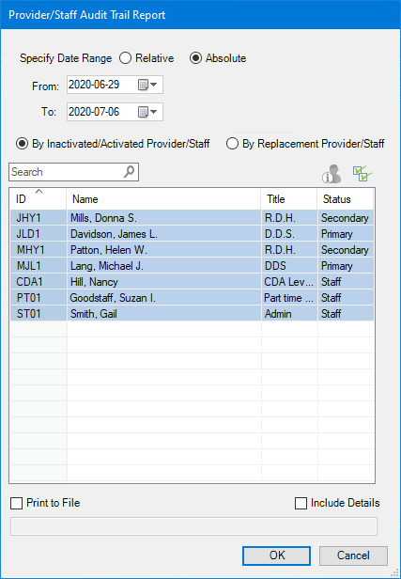Click the ST01 ID cell

point(39,314)
